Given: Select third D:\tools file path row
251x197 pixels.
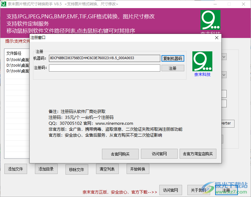Looking at the screenshot, I should coord(17,71).
